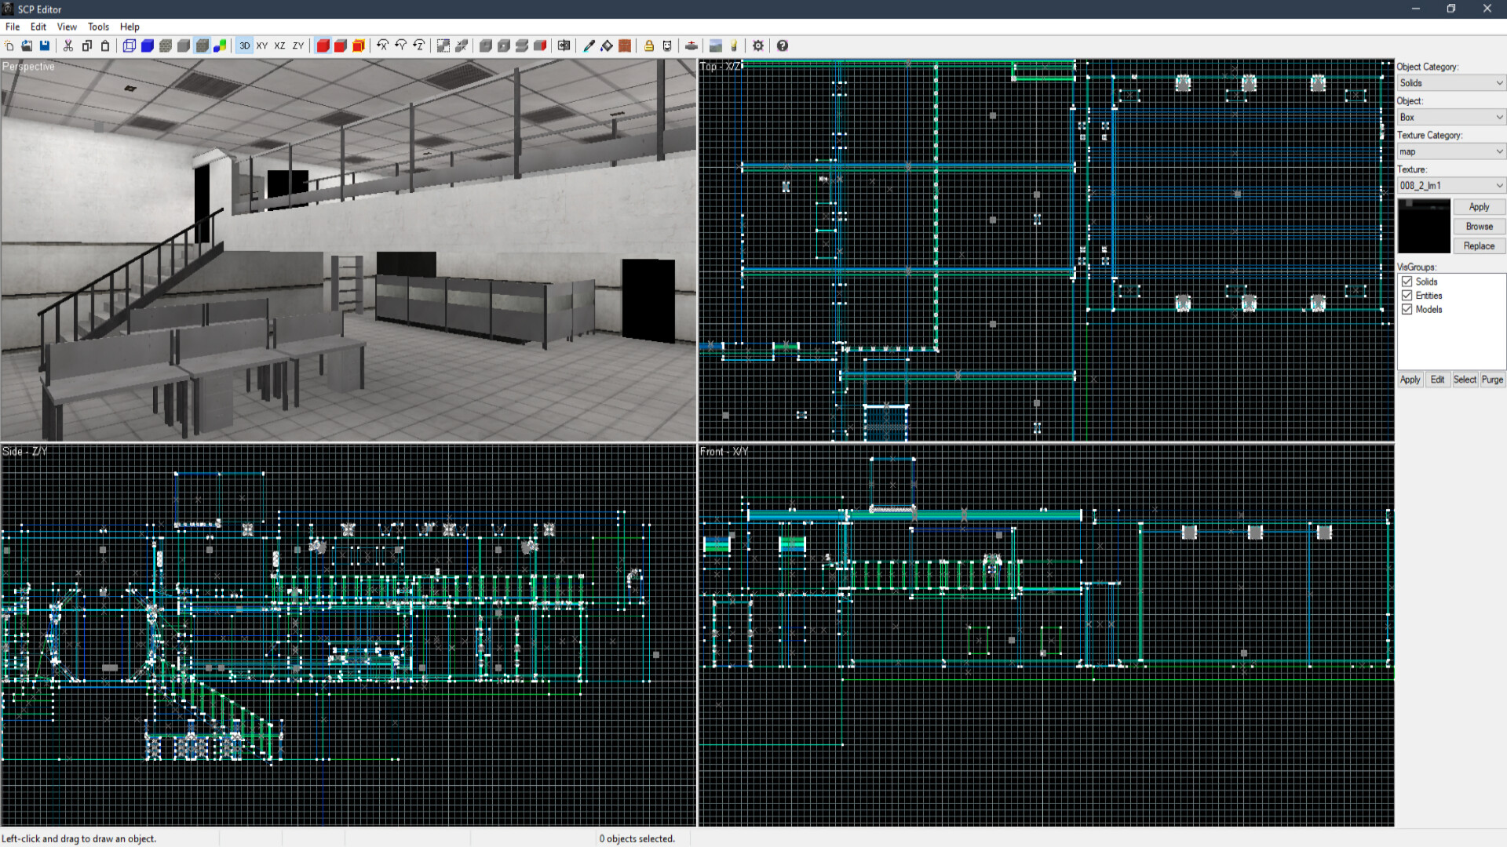Select the texture eyedropper tool
Screen dimensions: 1507x847
tap(589, 45)
